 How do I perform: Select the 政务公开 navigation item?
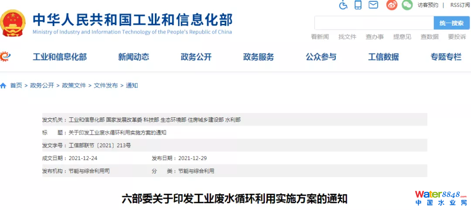click(196, 57)
